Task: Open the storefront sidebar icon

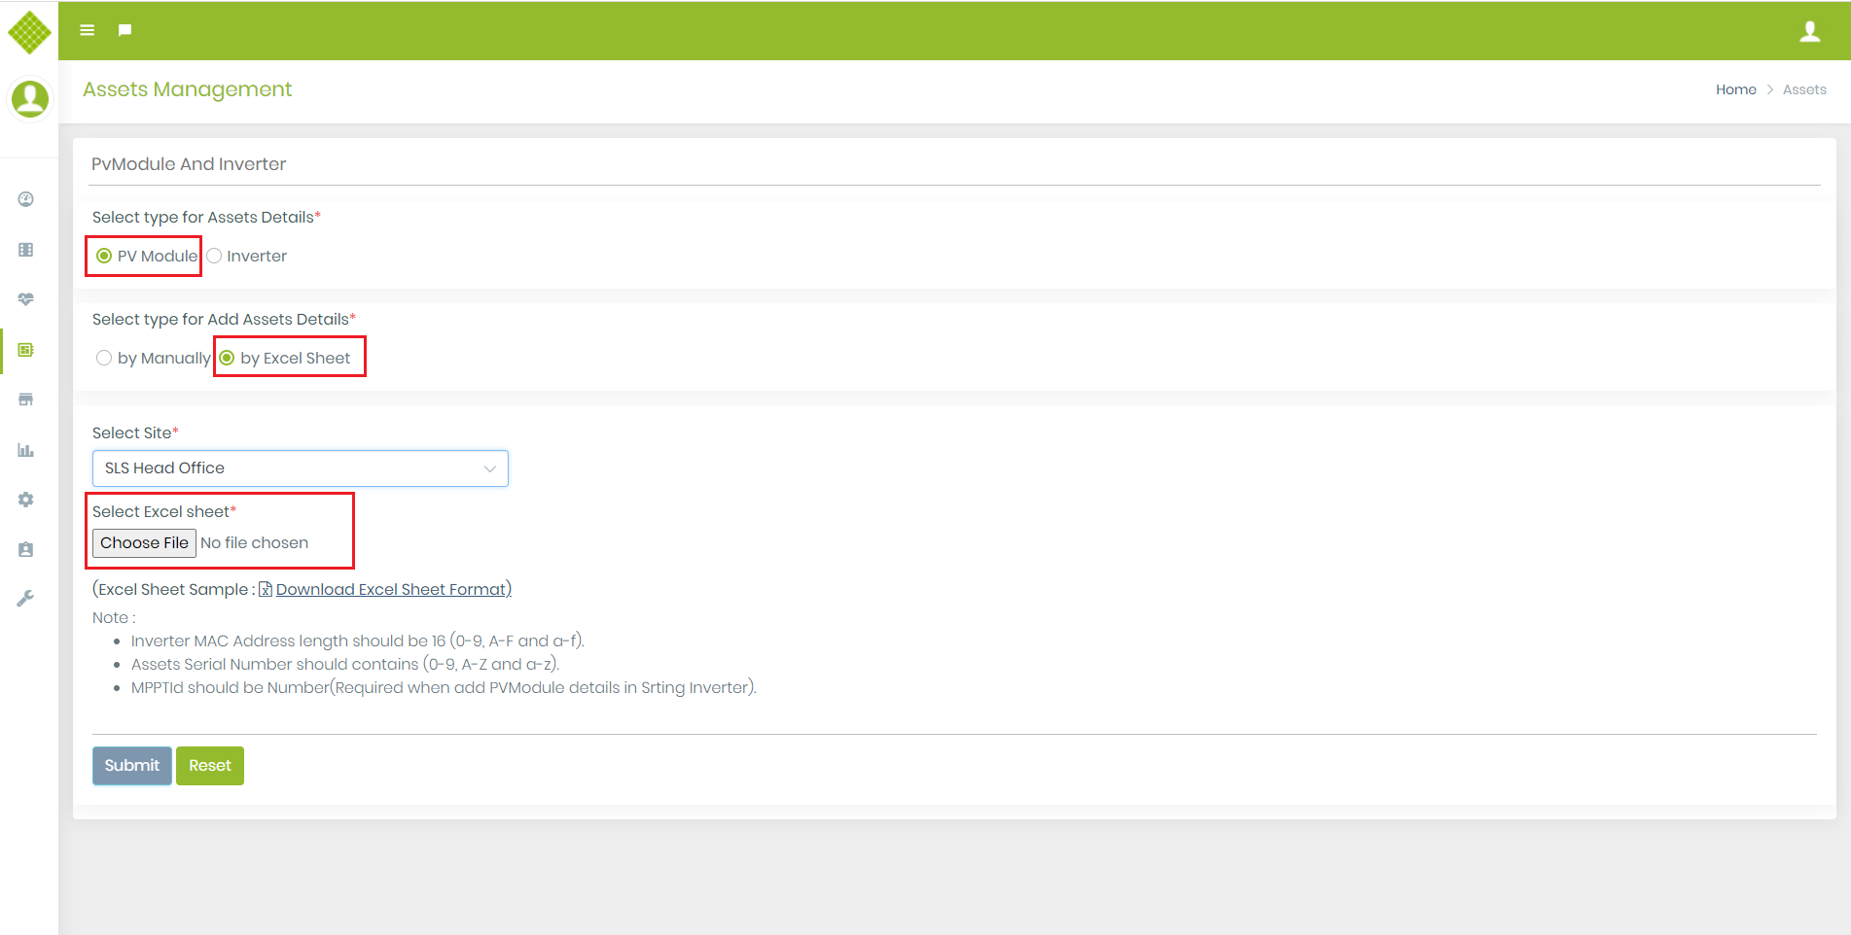Action: click(x=24, y=399)
